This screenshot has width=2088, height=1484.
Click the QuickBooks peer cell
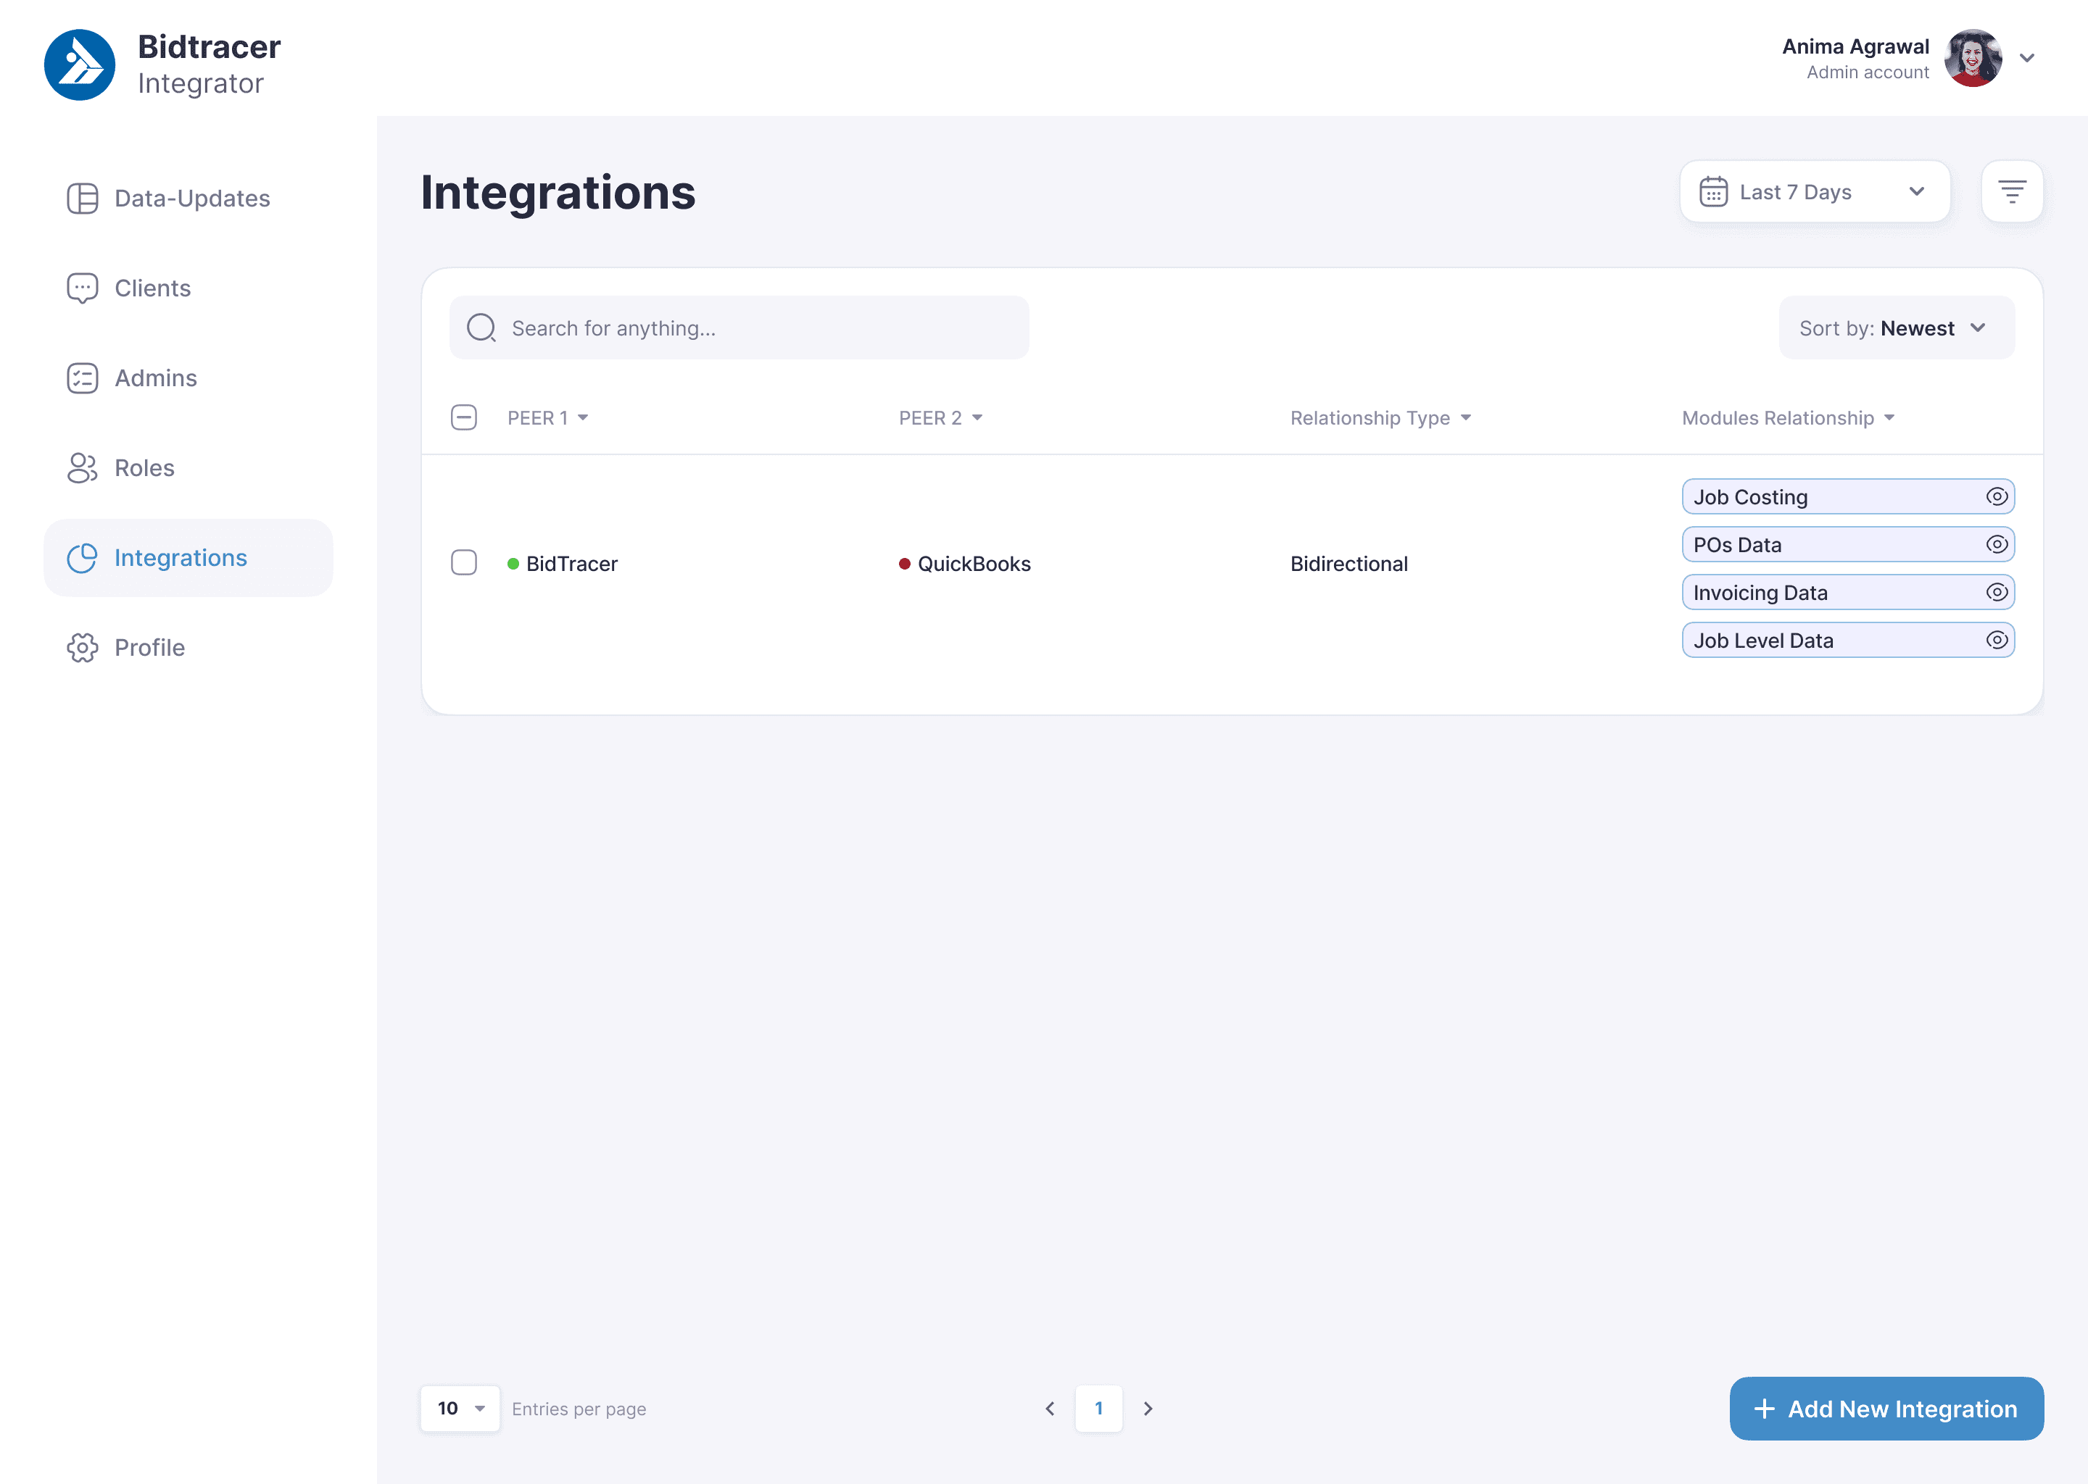(964, 564)
